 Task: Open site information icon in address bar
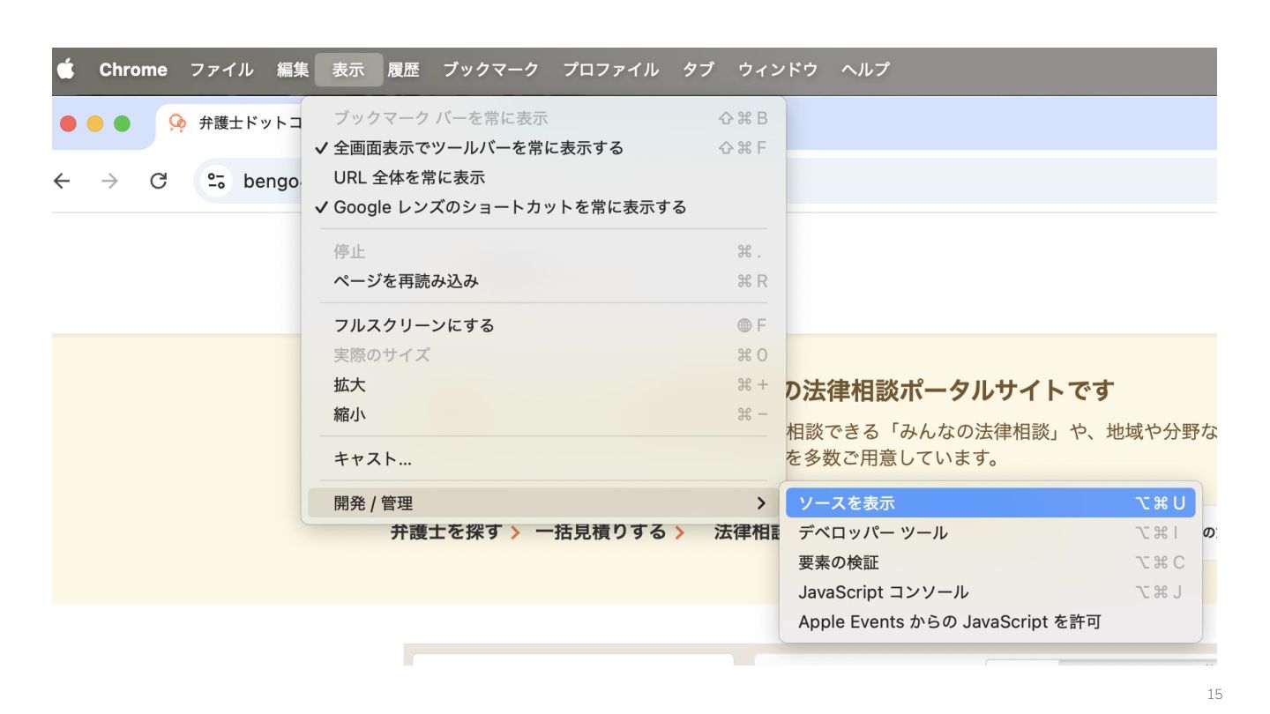point(215,181)
